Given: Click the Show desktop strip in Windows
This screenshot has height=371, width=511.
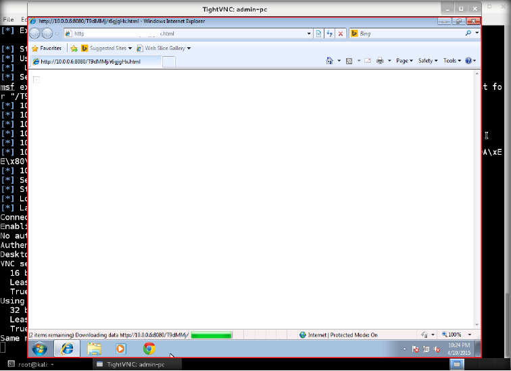Looking at the screenshot, I should point(478,349).
